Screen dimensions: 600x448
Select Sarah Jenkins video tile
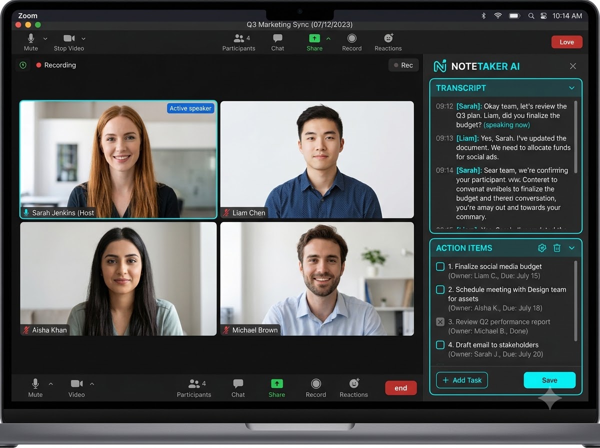coord(118,159)
